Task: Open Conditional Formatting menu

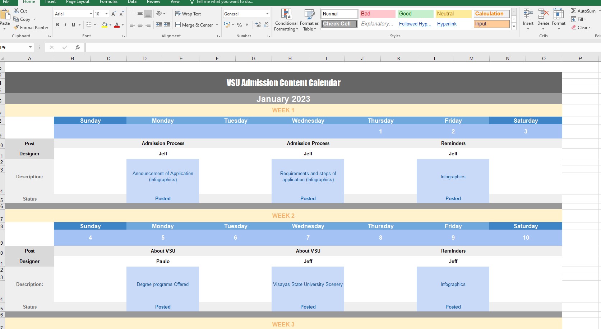Action: pyautogui.click(x=286, y=20)
